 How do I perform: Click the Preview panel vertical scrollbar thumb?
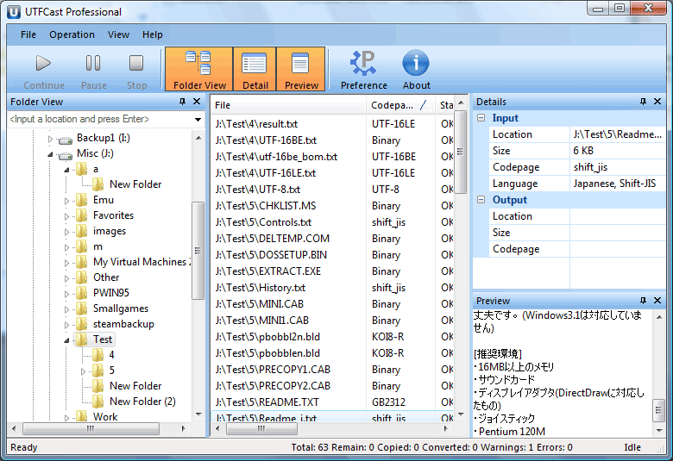click(x=659, y=410)
